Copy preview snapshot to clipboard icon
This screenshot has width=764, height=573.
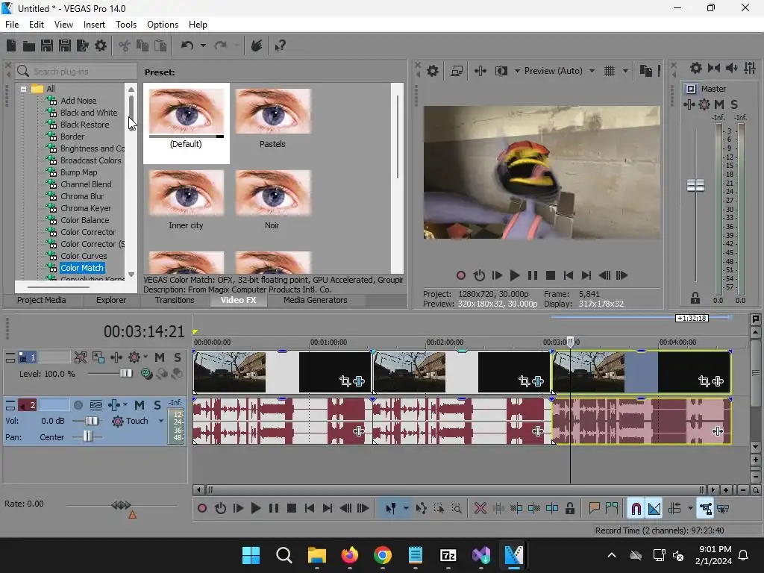tap(645, 71)
